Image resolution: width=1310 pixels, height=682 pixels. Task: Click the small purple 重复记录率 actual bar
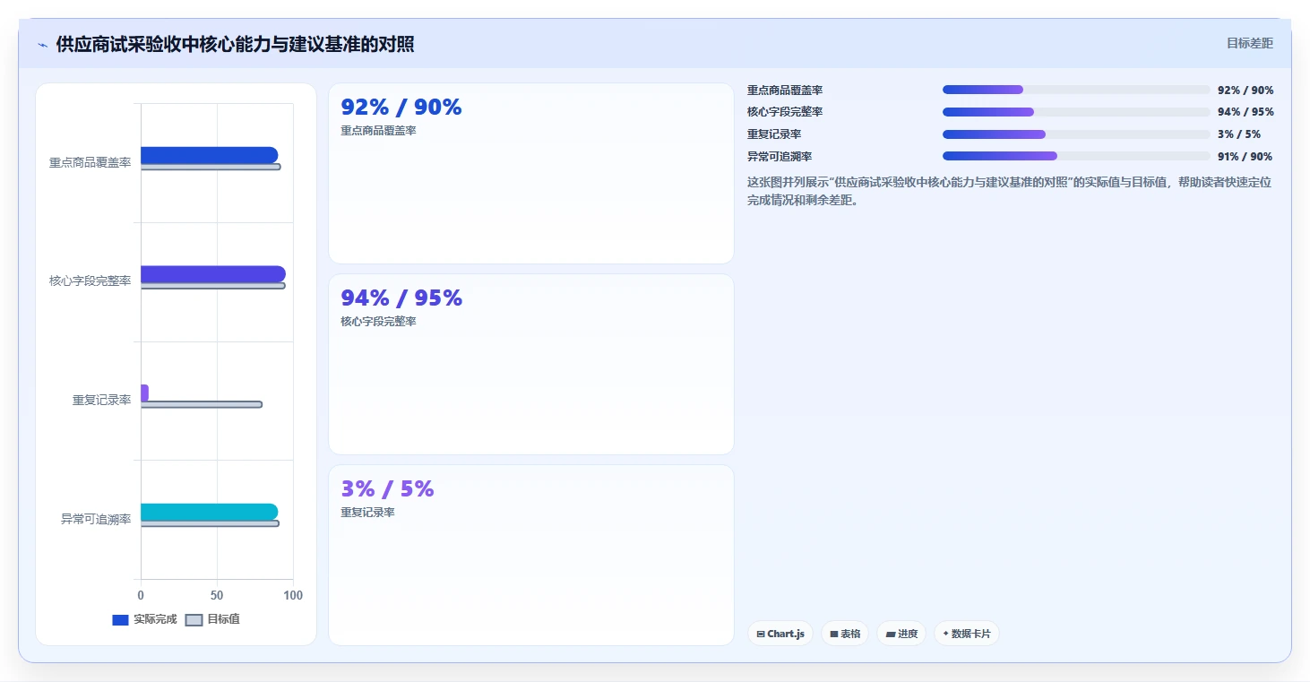144,393
